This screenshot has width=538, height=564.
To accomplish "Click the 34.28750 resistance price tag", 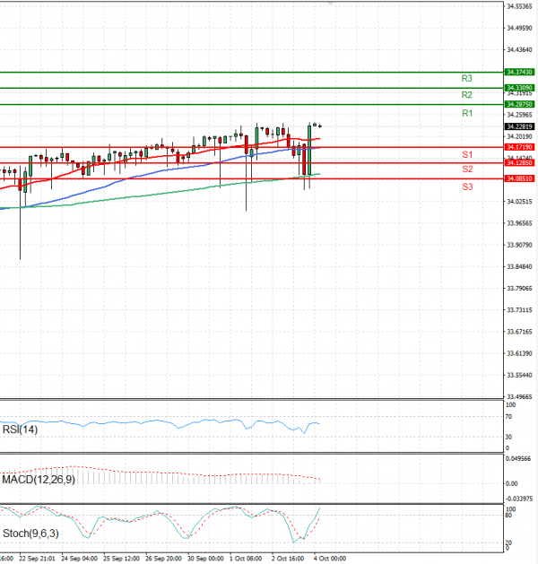I will point(519,104).
